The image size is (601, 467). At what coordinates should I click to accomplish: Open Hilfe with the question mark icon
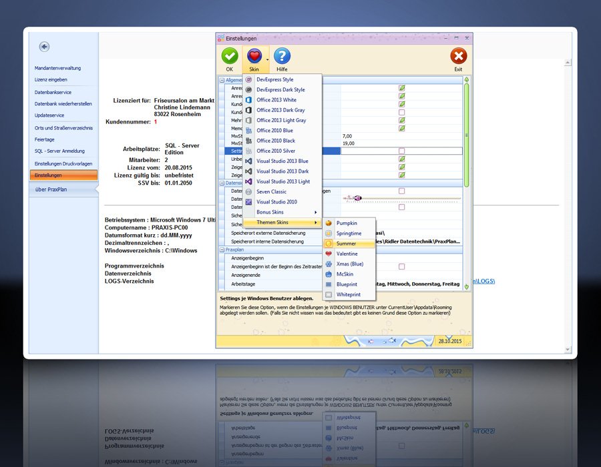click(282, 59)
